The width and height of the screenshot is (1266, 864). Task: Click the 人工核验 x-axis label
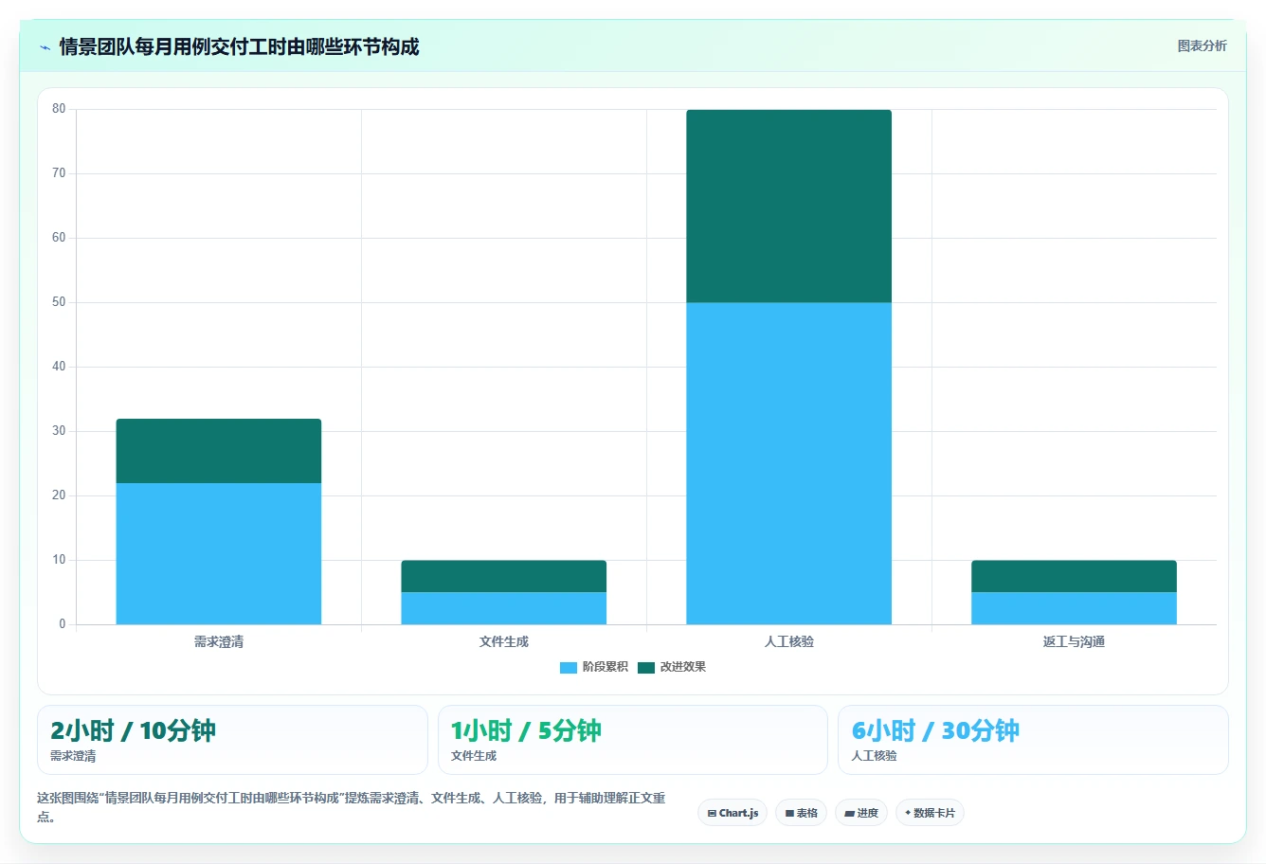click(x=789, y=641)
